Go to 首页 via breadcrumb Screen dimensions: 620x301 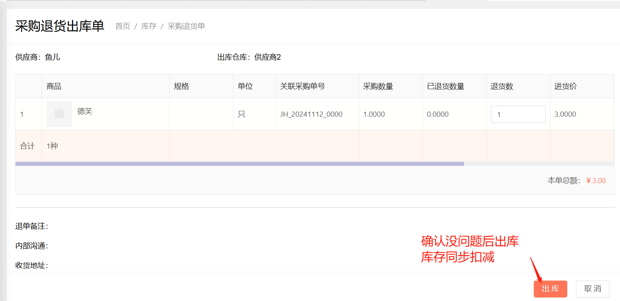coord(122,26)
